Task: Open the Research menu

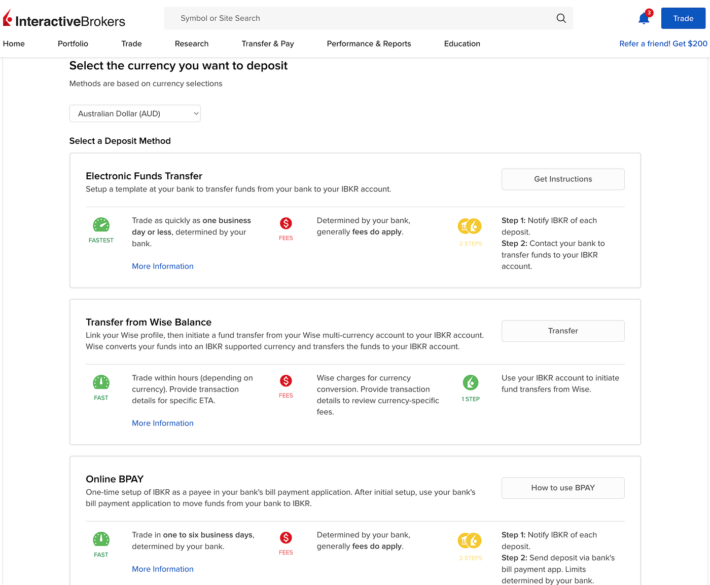Action: point(192,44)
